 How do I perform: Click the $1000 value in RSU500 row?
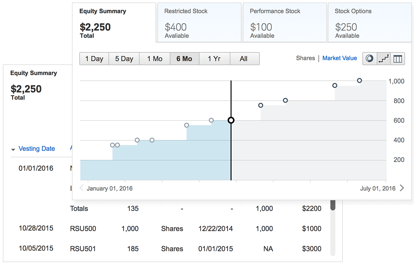(x=311, y=229)
